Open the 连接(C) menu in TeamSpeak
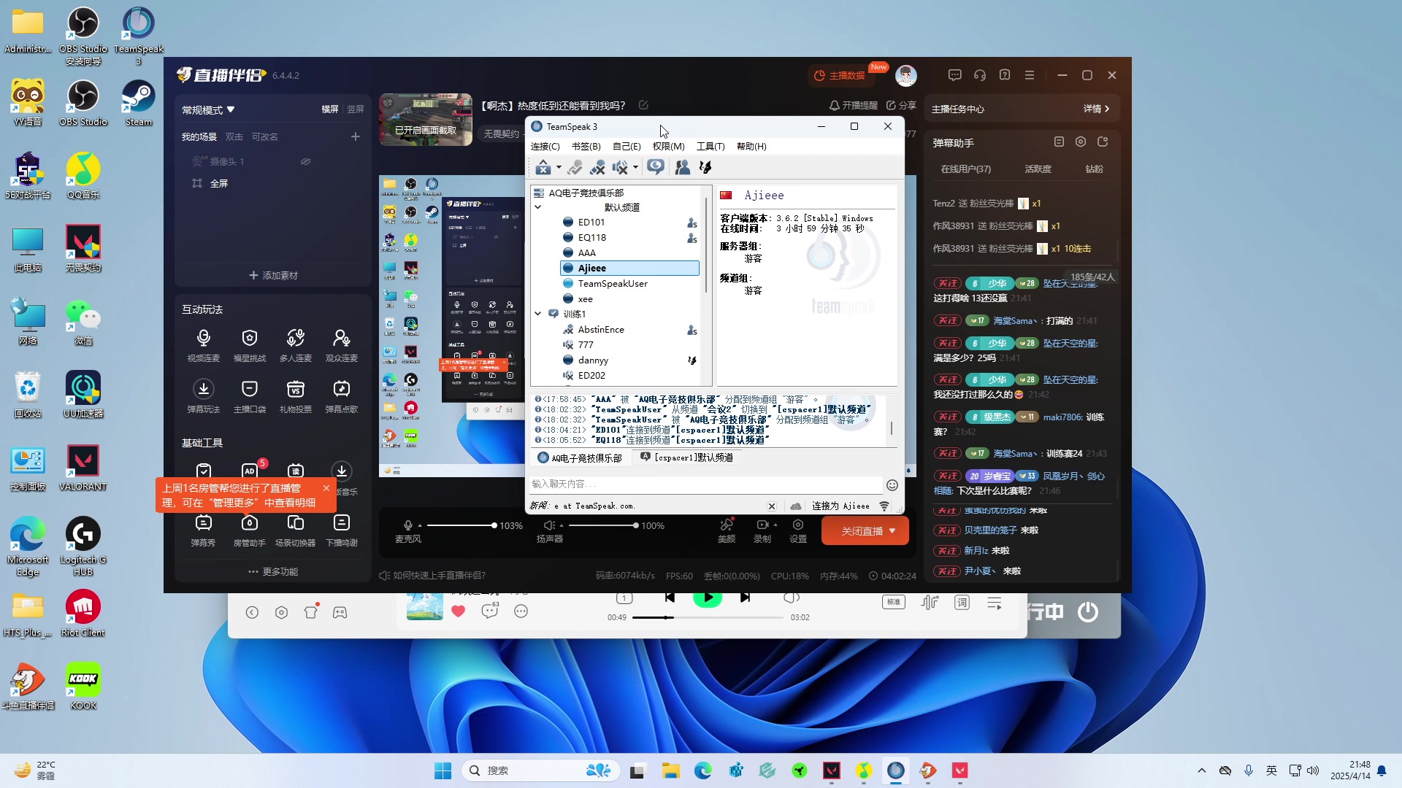1402x788 pixels. [545, 147]
